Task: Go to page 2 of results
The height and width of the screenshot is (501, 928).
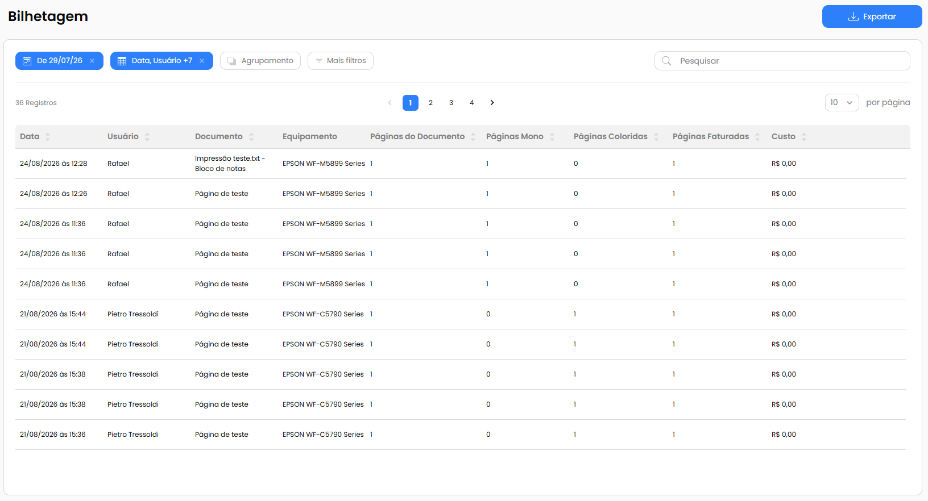Action: (431, 103)
